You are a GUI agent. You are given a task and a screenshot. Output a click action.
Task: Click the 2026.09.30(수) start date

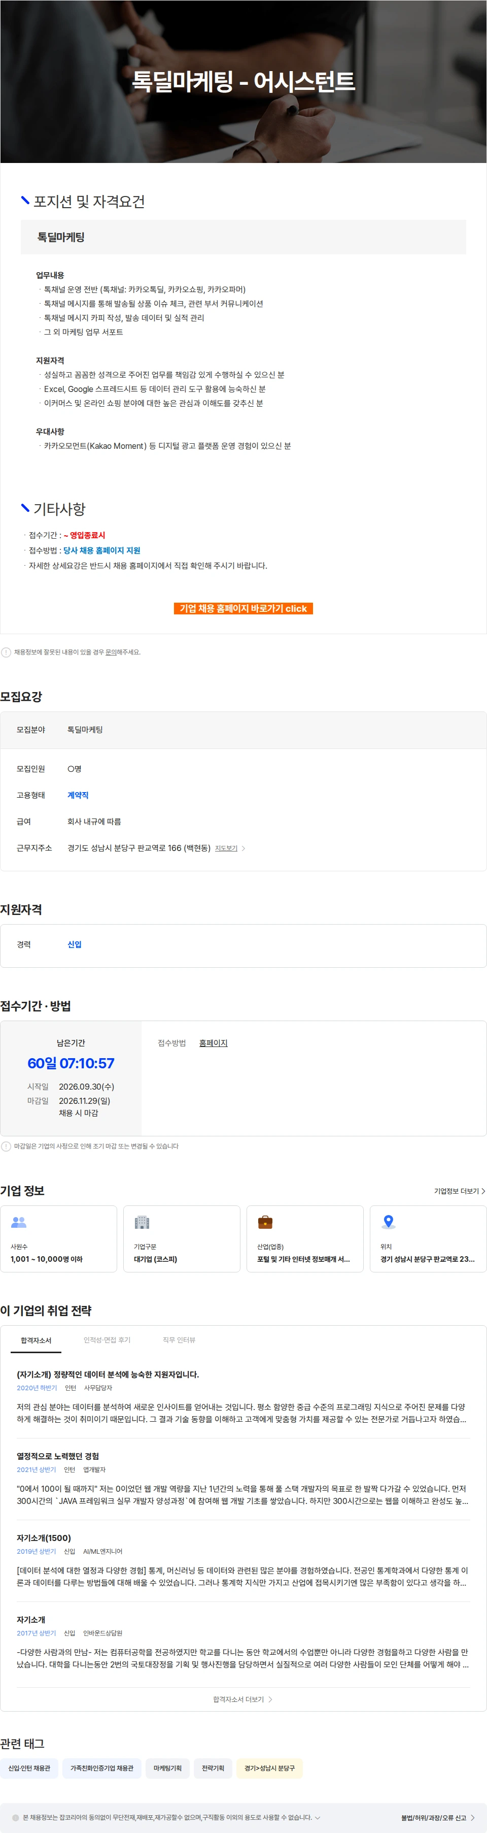click(x=86, y=1086)
